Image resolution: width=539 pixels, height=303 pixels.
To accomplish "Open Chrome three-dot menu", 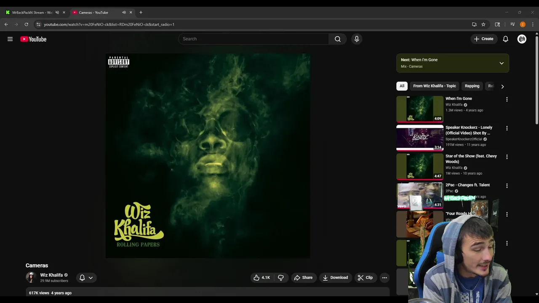I will coord(533,24).
